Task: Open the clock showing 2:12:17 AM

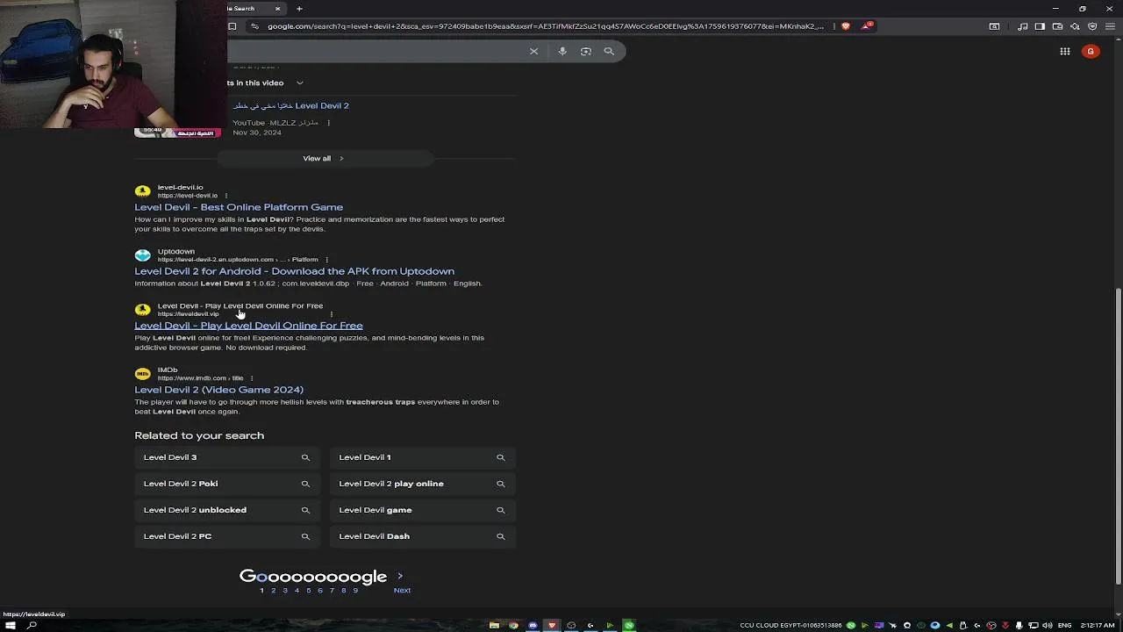Action: pos(1098,625)
